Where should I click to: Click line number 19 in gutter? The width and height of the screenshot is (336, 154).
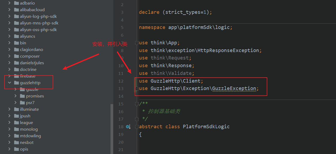point(121,134)
